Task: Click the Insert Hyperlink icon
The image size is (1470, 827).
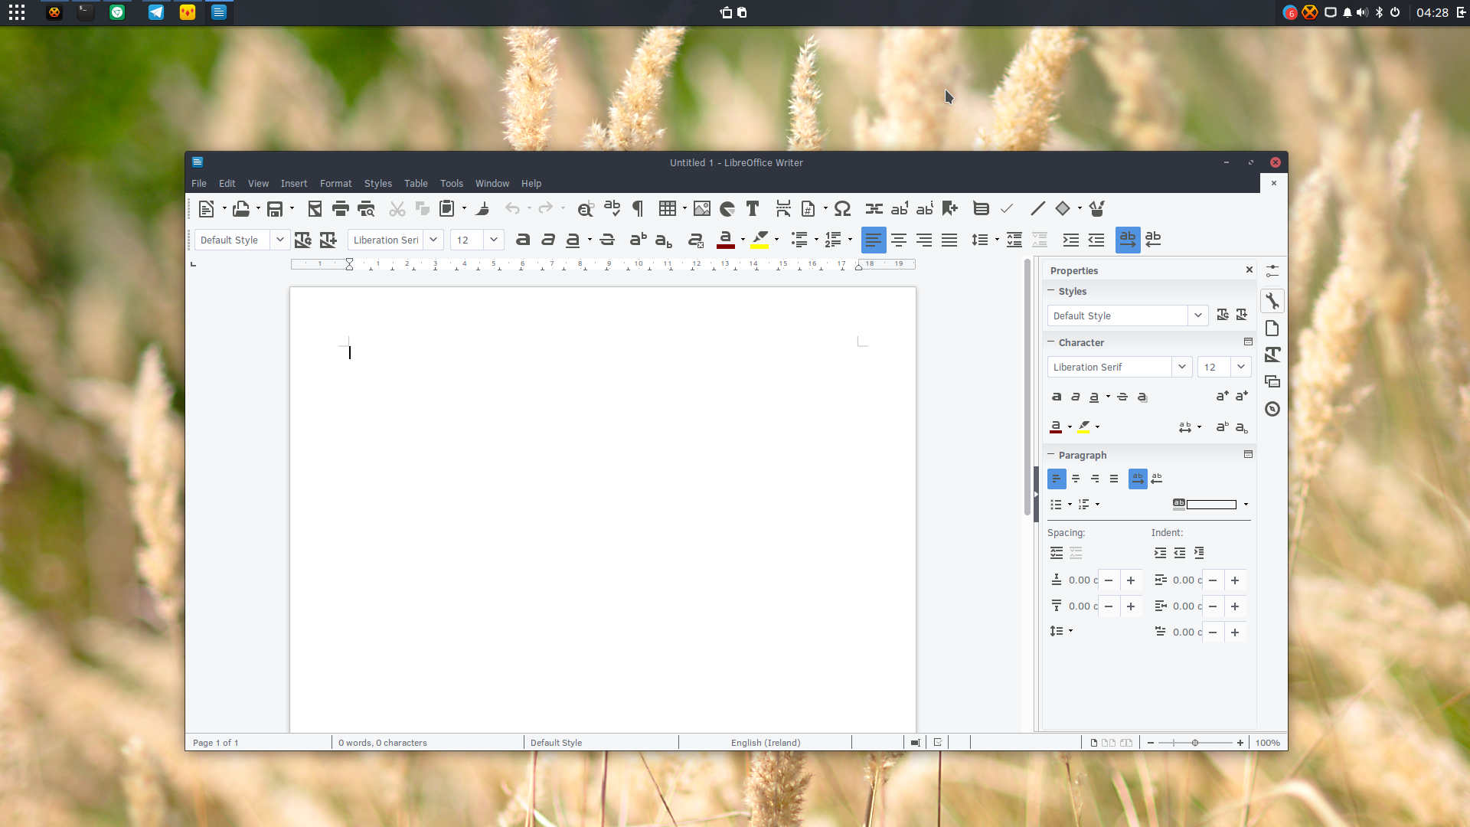Action: [x=874, y=208]
